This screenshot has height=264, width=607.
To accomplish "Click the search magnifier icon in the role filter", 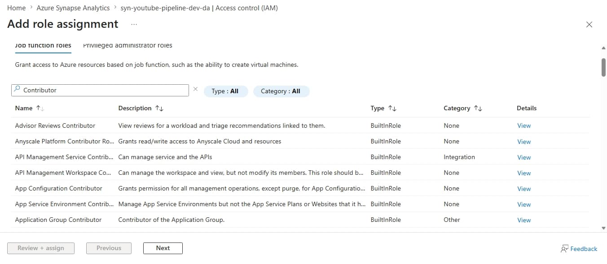I will point(17,90).
